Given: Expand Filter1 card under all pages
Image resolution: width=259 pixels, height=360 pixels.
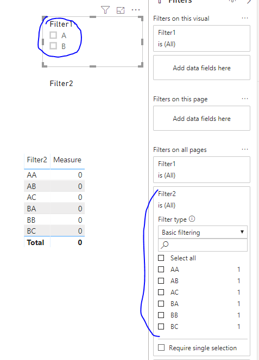Looking at the screenshot, I should pos(201,170).
